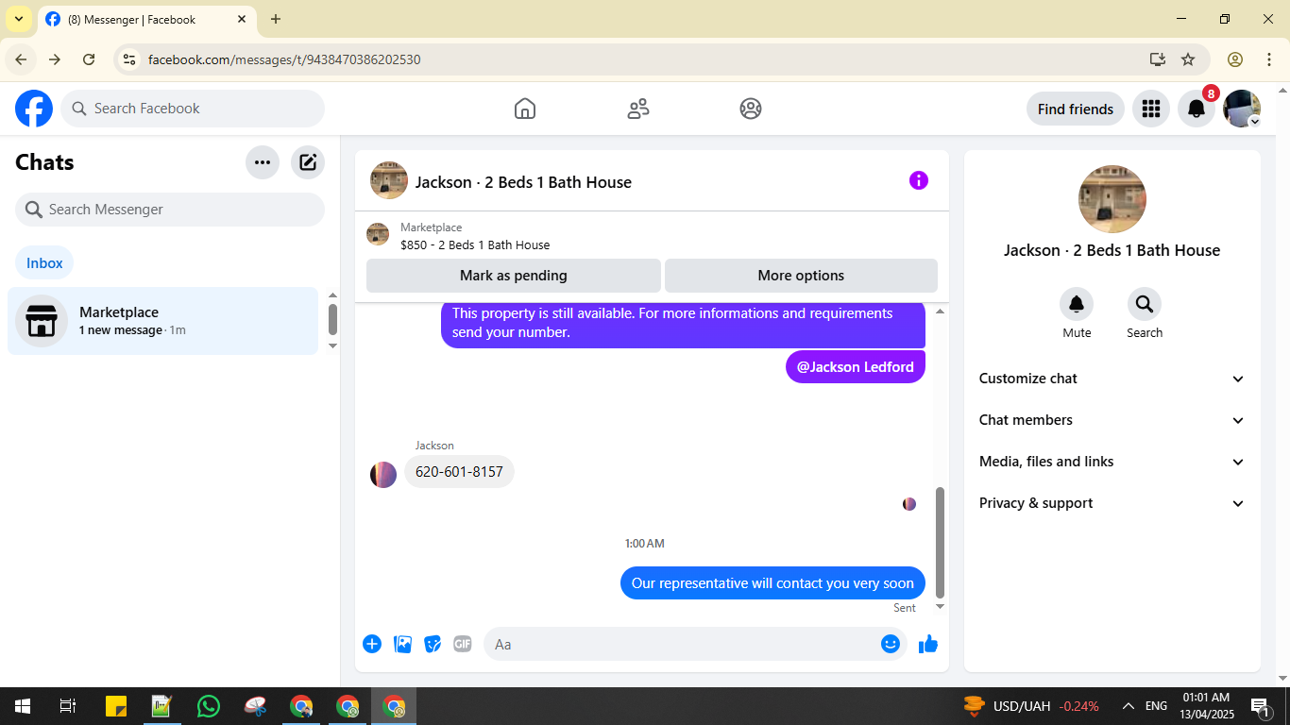Viewport: 1290px width, 725px height.
Task: Click chat list scrollbar thumb
Action: pos(332,319)
